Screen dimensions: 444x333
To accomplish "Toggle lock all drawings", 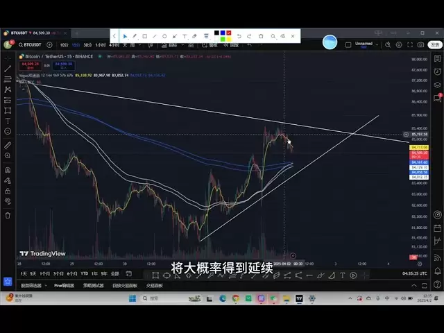I will (8, 191).
